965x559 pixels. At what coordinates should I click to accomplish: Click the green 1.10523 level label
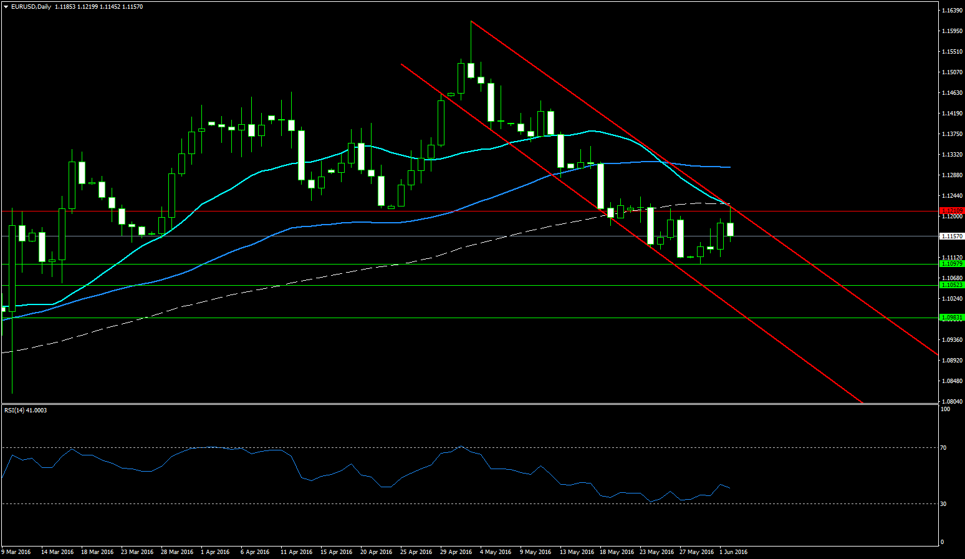(x=952, y=285)
